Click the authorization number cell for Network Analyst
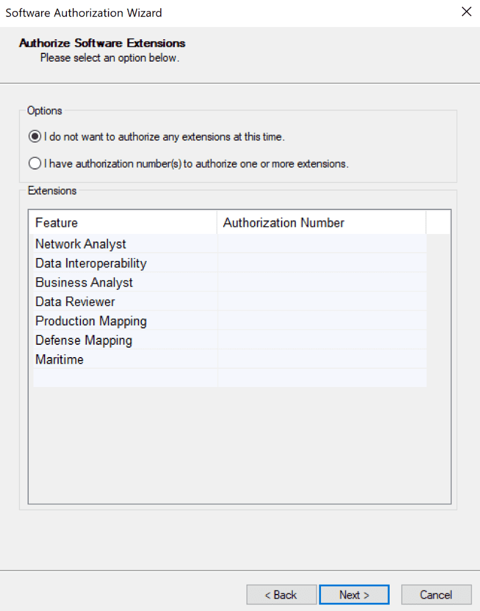This screenshot has height=611, width=480. pyautogui.click(x=322, y=244)
